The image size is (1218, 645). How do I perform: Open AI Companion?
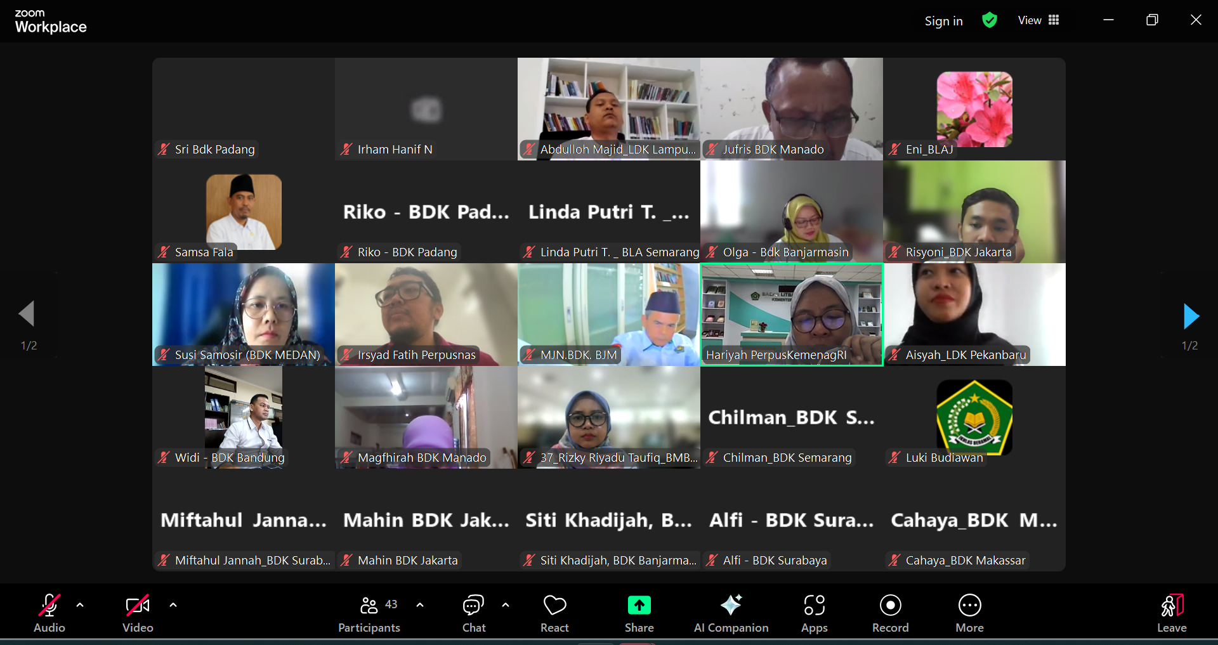pyautogui.click(x=731, y=613)
